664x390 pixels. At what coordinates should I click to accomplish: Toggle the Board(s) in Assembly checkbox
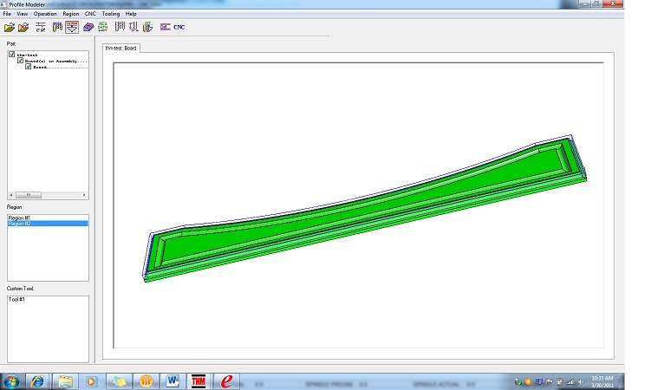click(20, 61)
